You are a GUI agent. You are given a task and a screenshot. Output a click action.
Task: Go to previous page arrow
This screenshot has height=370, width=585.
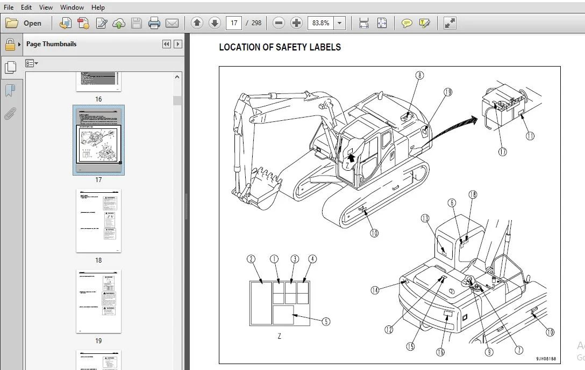pos(197,23)
